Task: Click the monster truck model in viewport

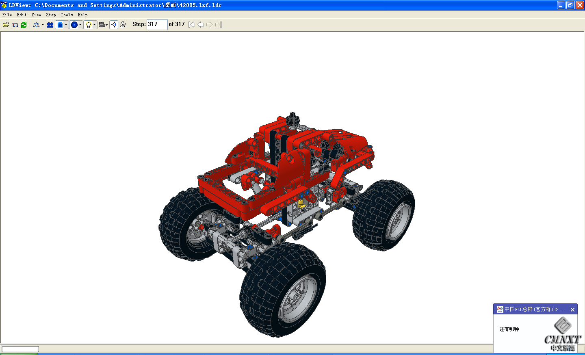Action: click(x=286, y=224)
